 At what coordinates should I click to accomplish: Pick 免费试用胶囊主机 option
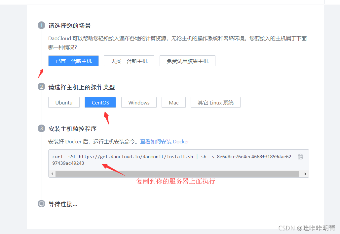[187, 61]
